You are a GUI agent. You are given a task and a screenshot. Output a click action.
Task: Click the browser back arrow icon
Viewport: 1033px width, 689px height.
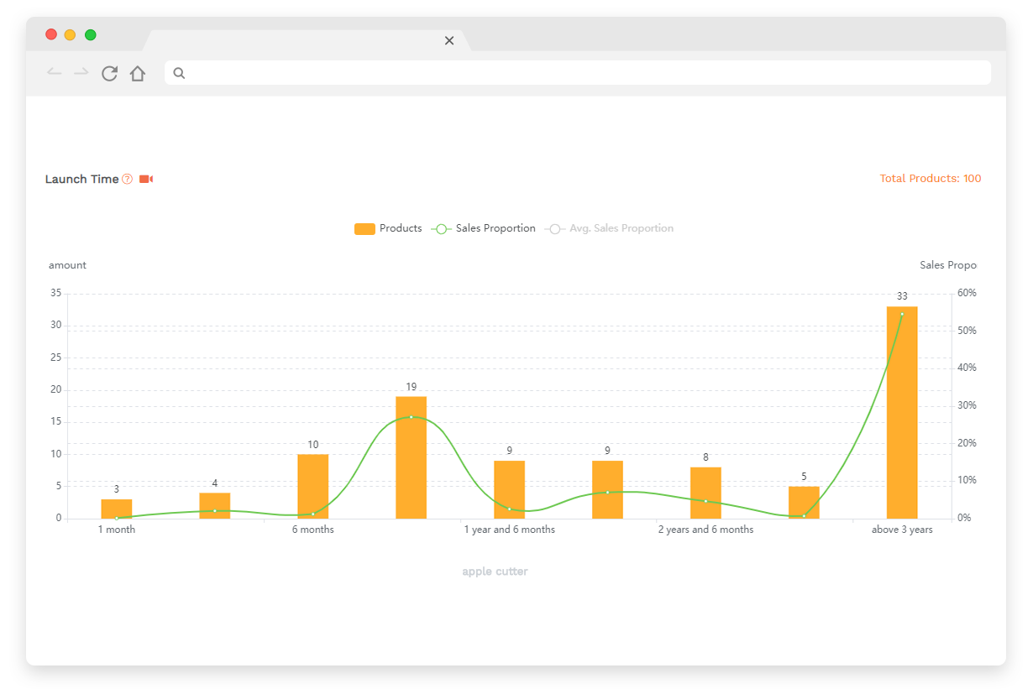pos(54,73)
